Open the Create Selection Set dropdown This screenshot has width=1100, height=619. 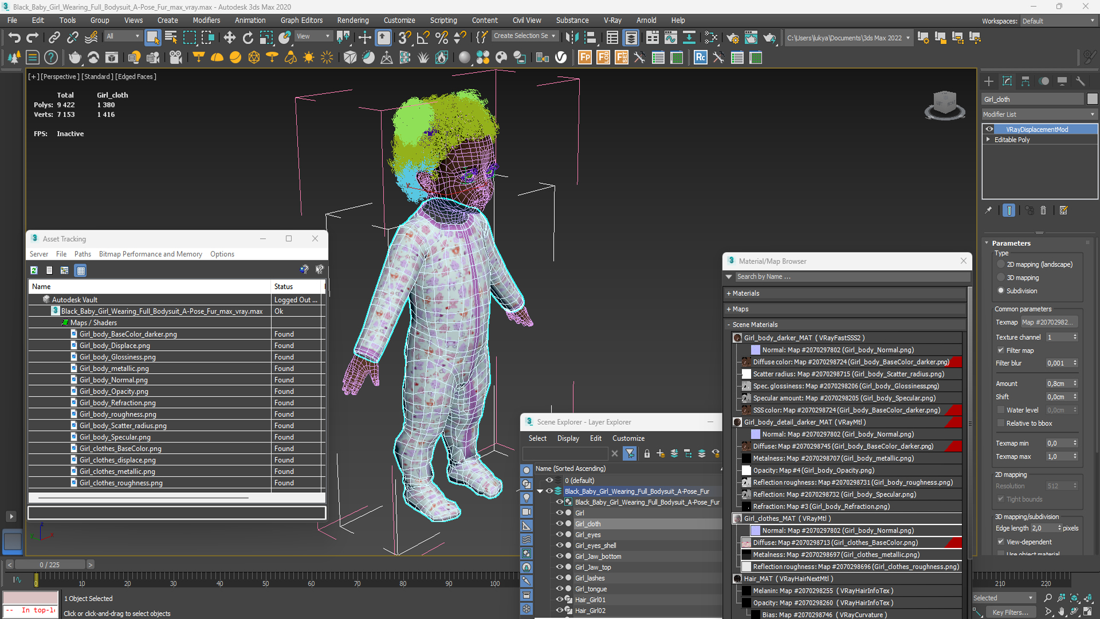pos(524,36)
